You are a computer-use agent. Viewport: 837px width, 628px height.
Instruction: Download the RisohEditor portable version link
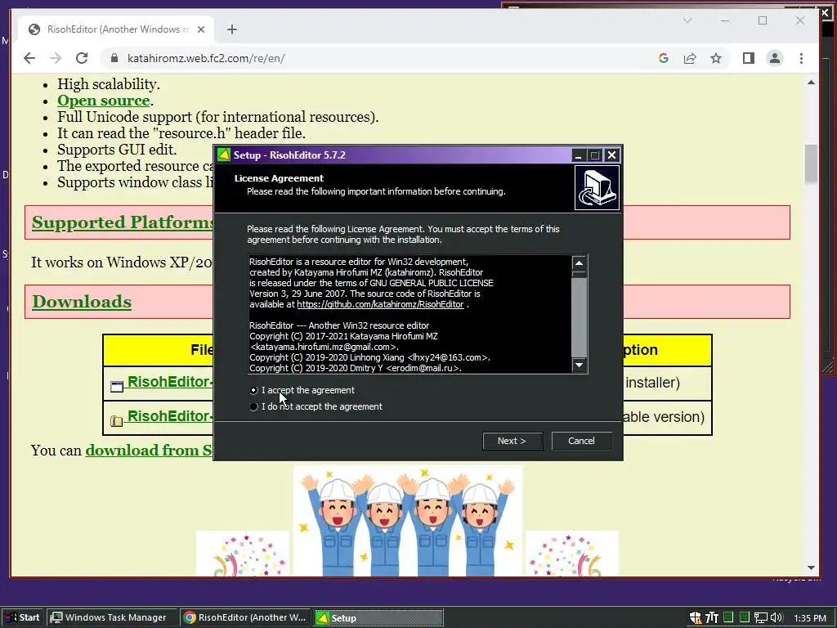(x=170, y=416)
